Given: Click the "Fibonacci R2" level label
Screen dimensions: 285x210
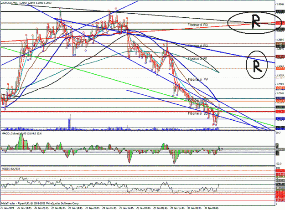Looking at the screenshot, I should coord(198,46).
